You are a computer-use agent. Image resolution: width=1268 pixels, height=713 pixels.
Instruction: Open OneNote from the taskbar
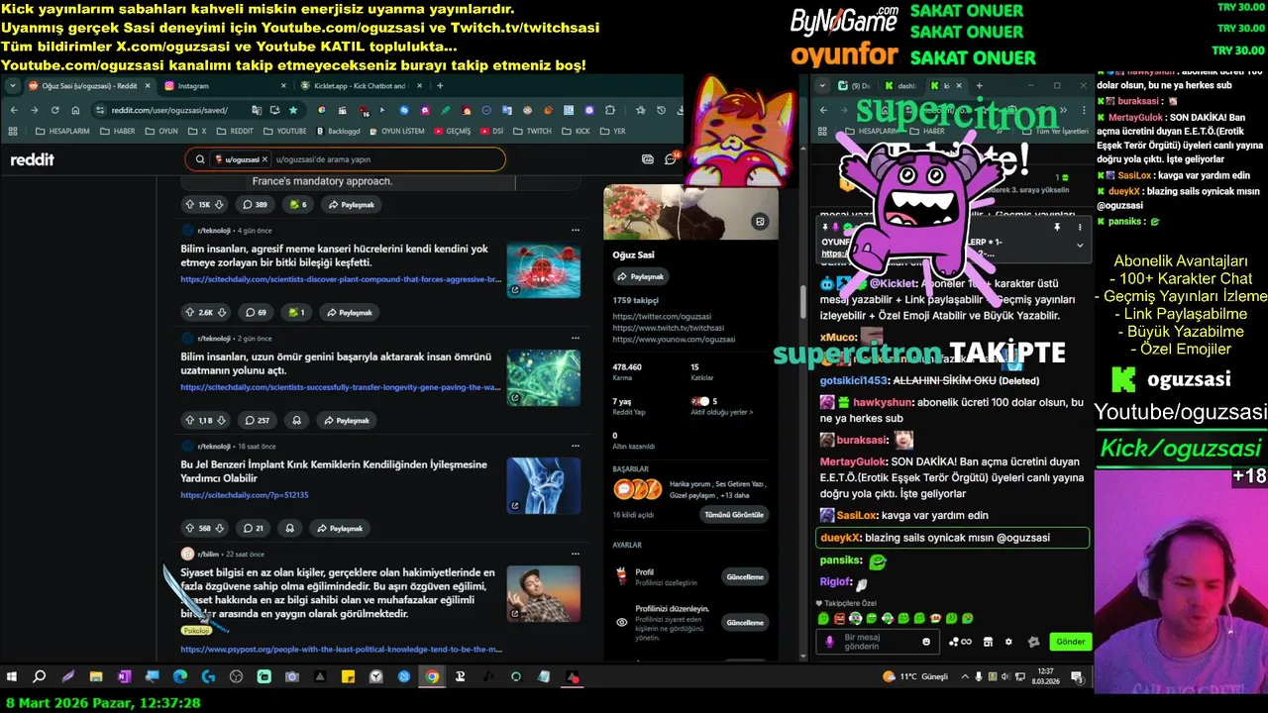124,677
